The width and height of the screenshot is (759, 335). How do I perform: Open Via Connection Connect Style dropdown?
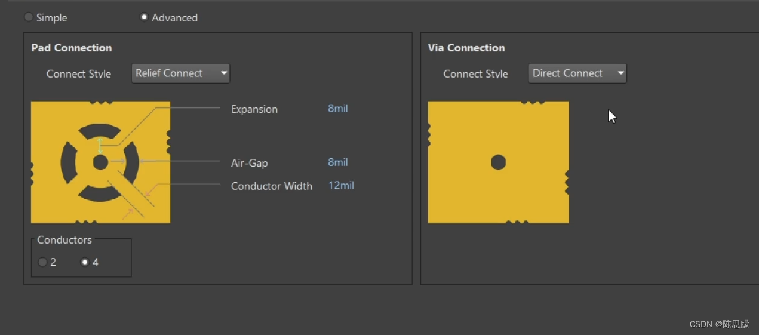tap(577, 73)
